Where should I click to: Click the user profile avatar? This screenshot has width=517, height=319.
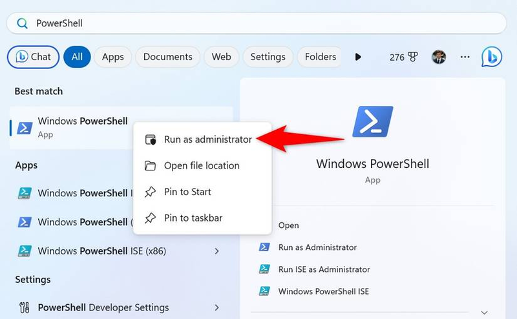[x=439, y=57]
